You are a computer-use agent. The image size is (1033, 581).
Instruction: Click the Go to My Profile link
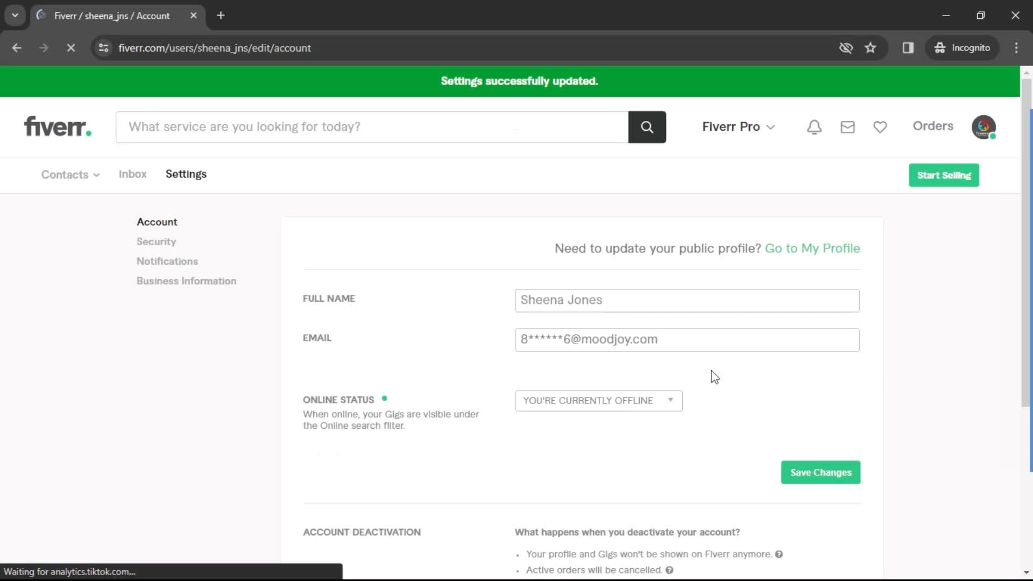812,249
